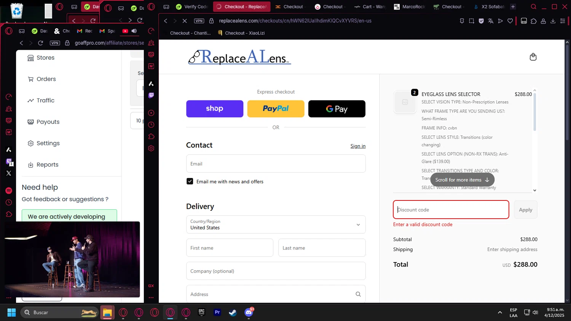Image resolution: width=571 pixels, height=321 pixels.
Task: Open the ad blocker shield icon
Action: coord(481,21)
